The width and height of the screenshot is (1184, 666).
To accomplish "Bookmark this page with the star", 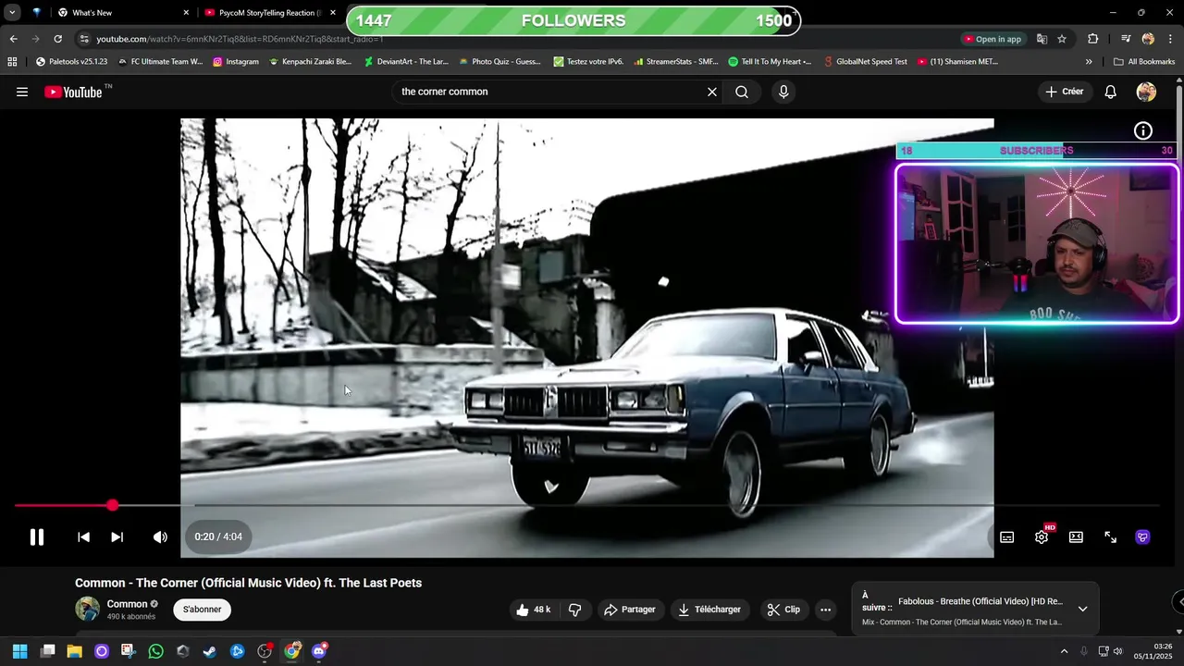I will (x=1062, y=39).
